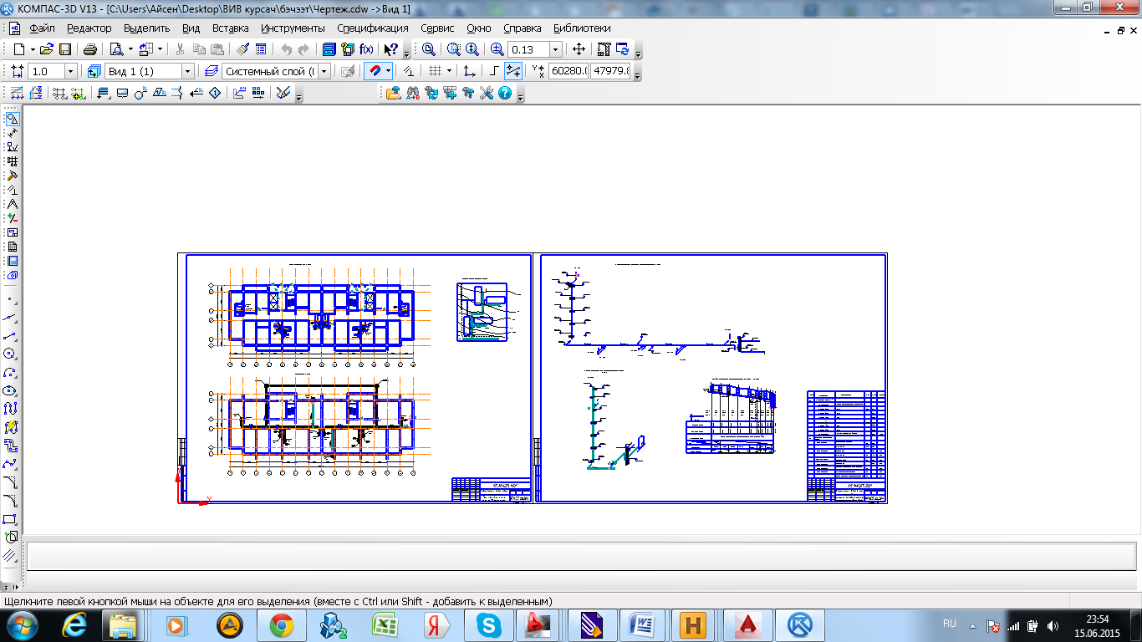Image resolution: width=1142 pixels, height=642 pixels.
Task: Open the Library Manager icon
Action: 329,49
